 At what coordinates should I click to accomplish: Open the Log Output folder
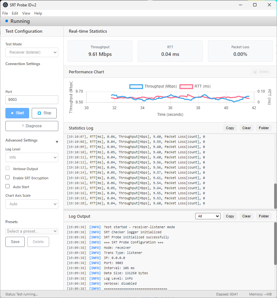tap(264, 216)
